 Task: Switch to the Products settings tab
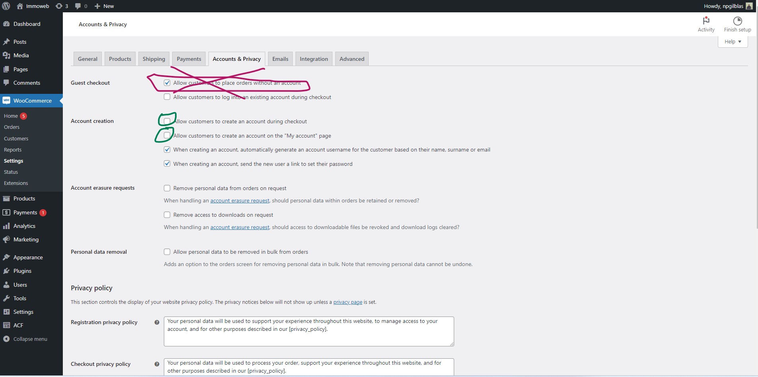point(120,59)
